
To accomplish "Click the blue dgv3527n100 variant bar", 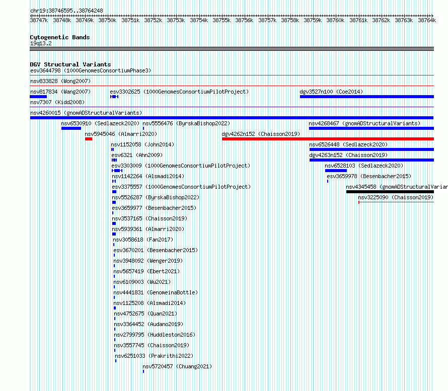I will point(367,97).
